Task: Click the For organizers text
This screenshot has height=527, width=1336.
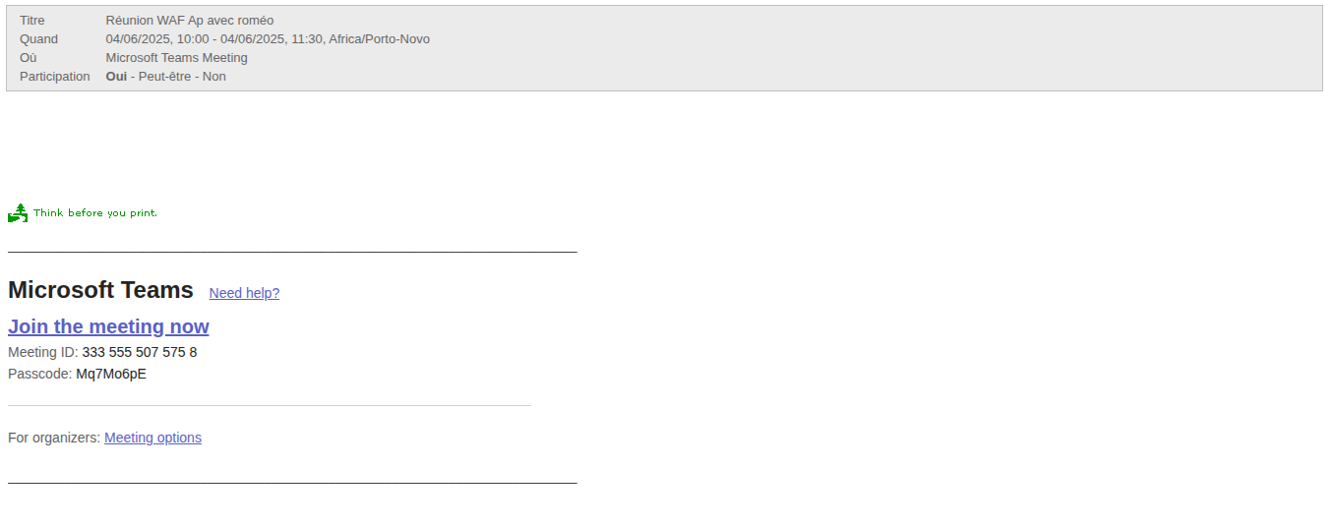Action: click(54, 438)
